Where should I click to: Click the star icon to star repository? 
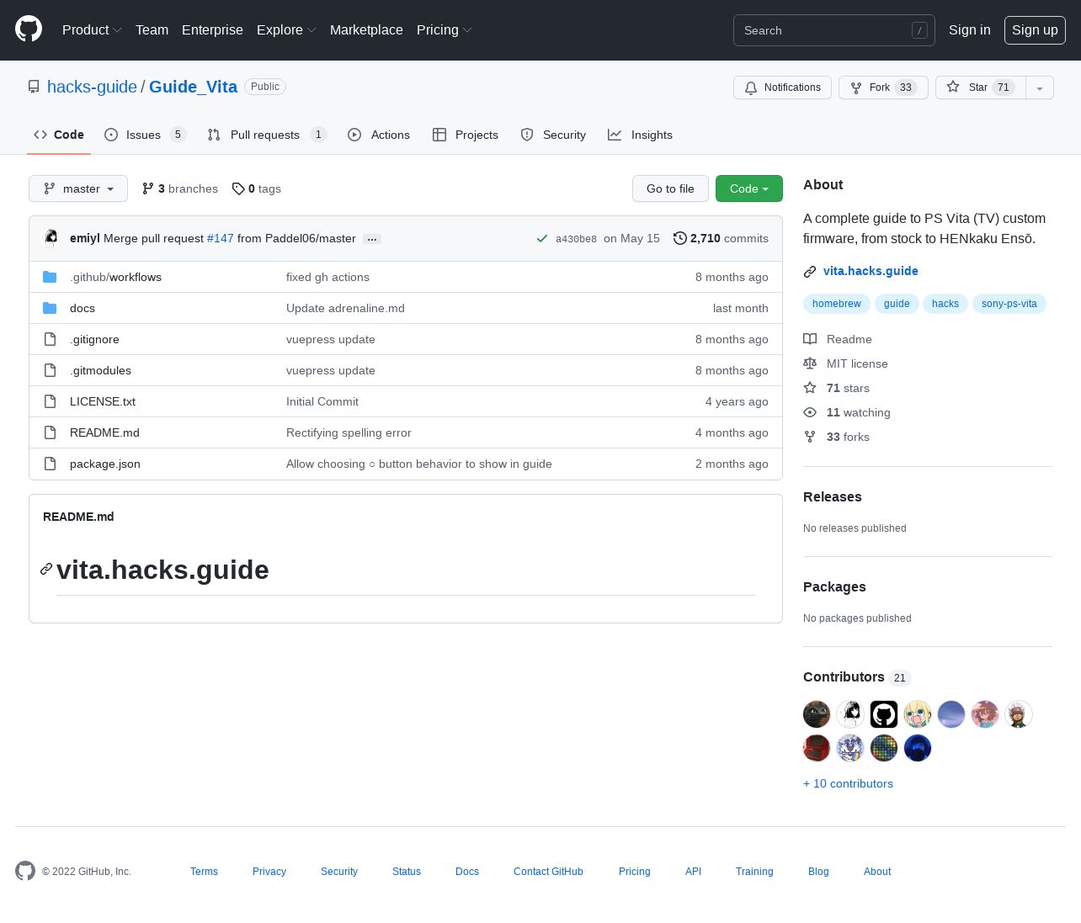click(953, 87)
